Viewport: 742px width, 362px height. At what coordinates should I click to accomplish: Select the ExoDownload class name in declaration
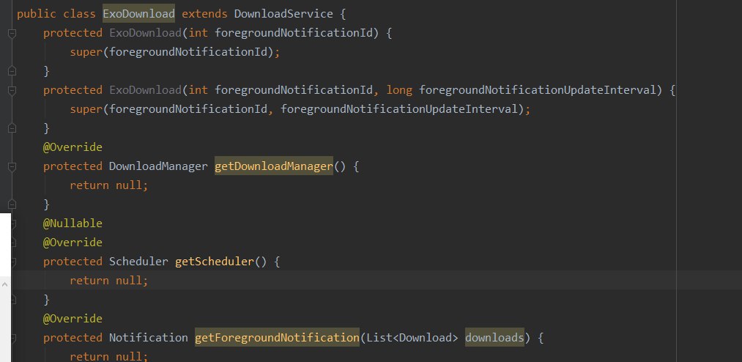(138, 14)
